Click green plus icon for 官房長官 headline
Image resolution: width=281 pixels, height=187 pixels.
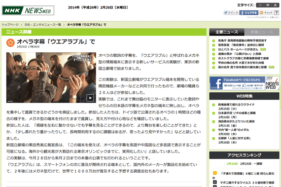click(x=213, y=45)
